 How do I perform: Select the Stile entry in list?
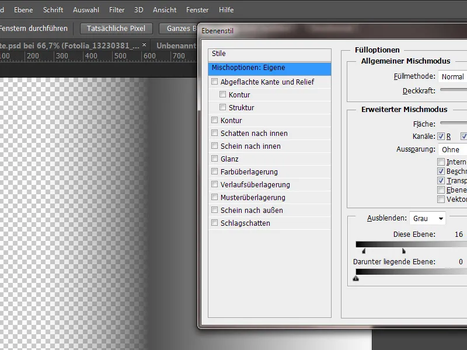pos(270,54)
